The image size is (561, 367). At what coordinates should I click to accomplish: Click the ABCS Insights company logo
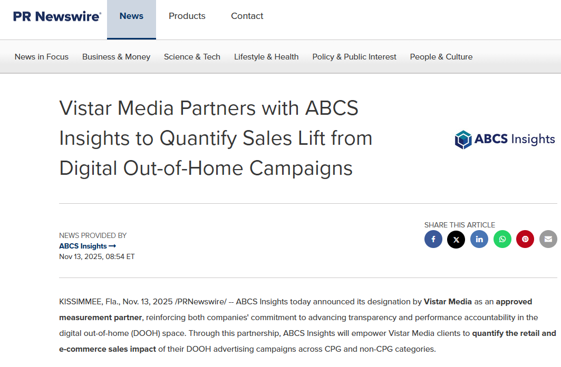point(504,139)
